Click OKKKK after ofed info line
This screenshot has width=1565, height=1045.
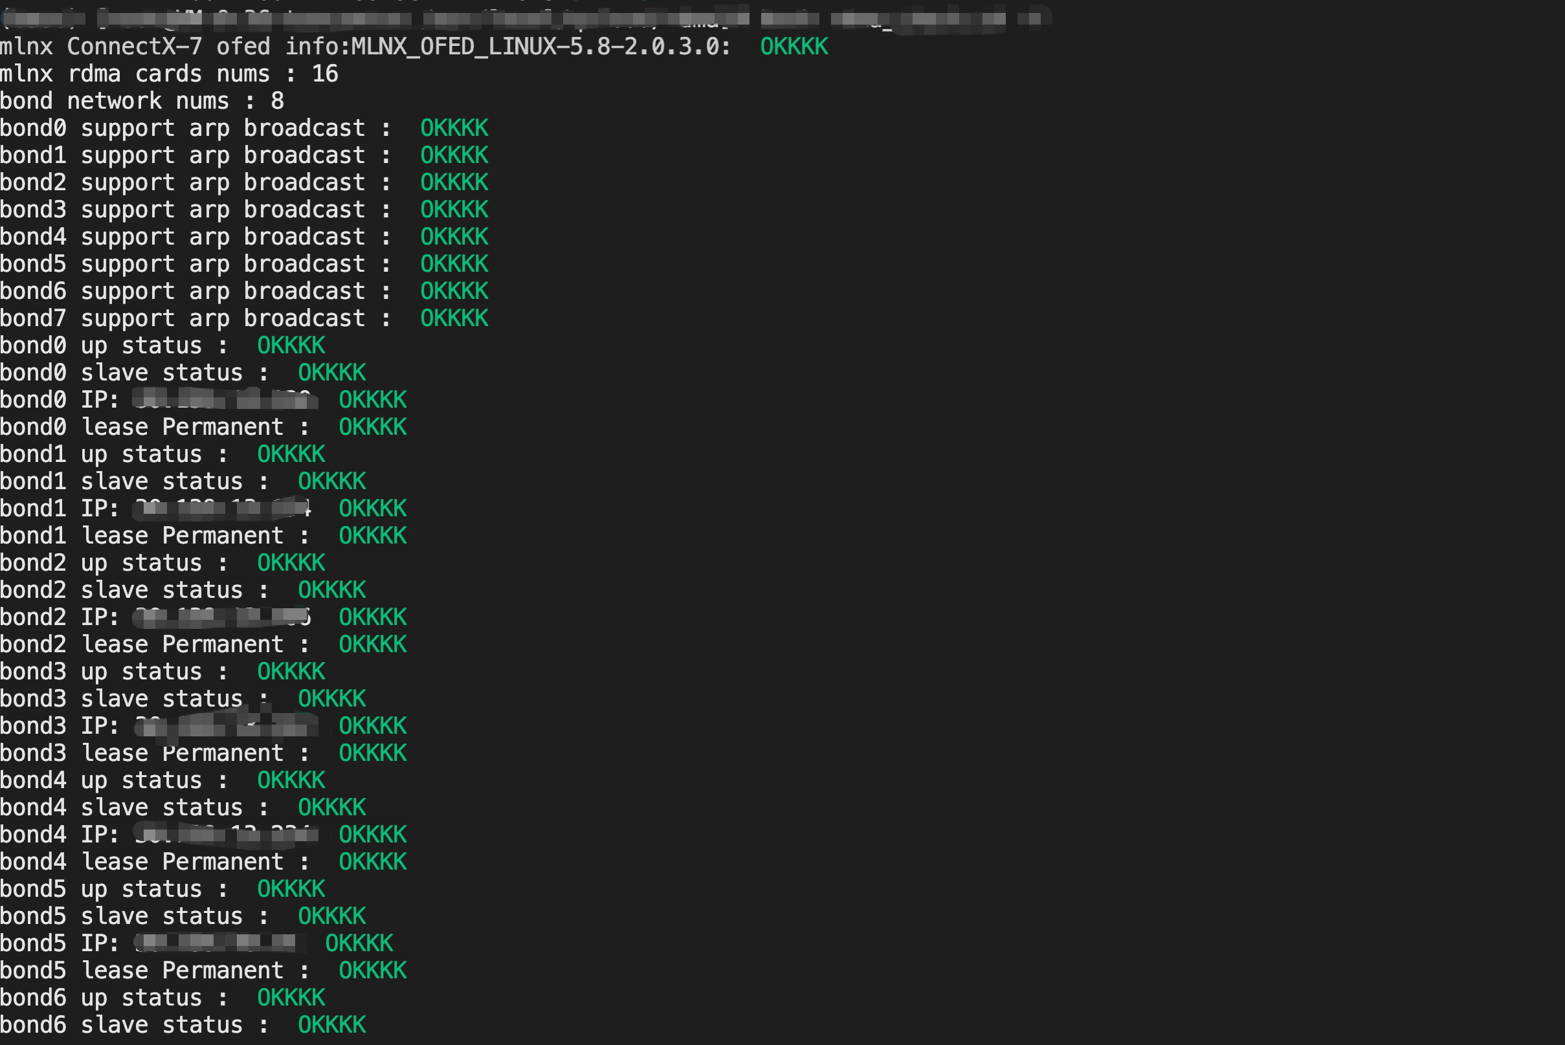(794, 47)
